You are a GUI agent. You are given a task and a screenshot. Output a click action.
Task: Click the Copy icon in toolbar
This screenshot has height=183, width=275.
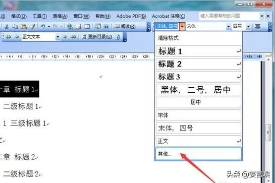(x=15, y=27)
